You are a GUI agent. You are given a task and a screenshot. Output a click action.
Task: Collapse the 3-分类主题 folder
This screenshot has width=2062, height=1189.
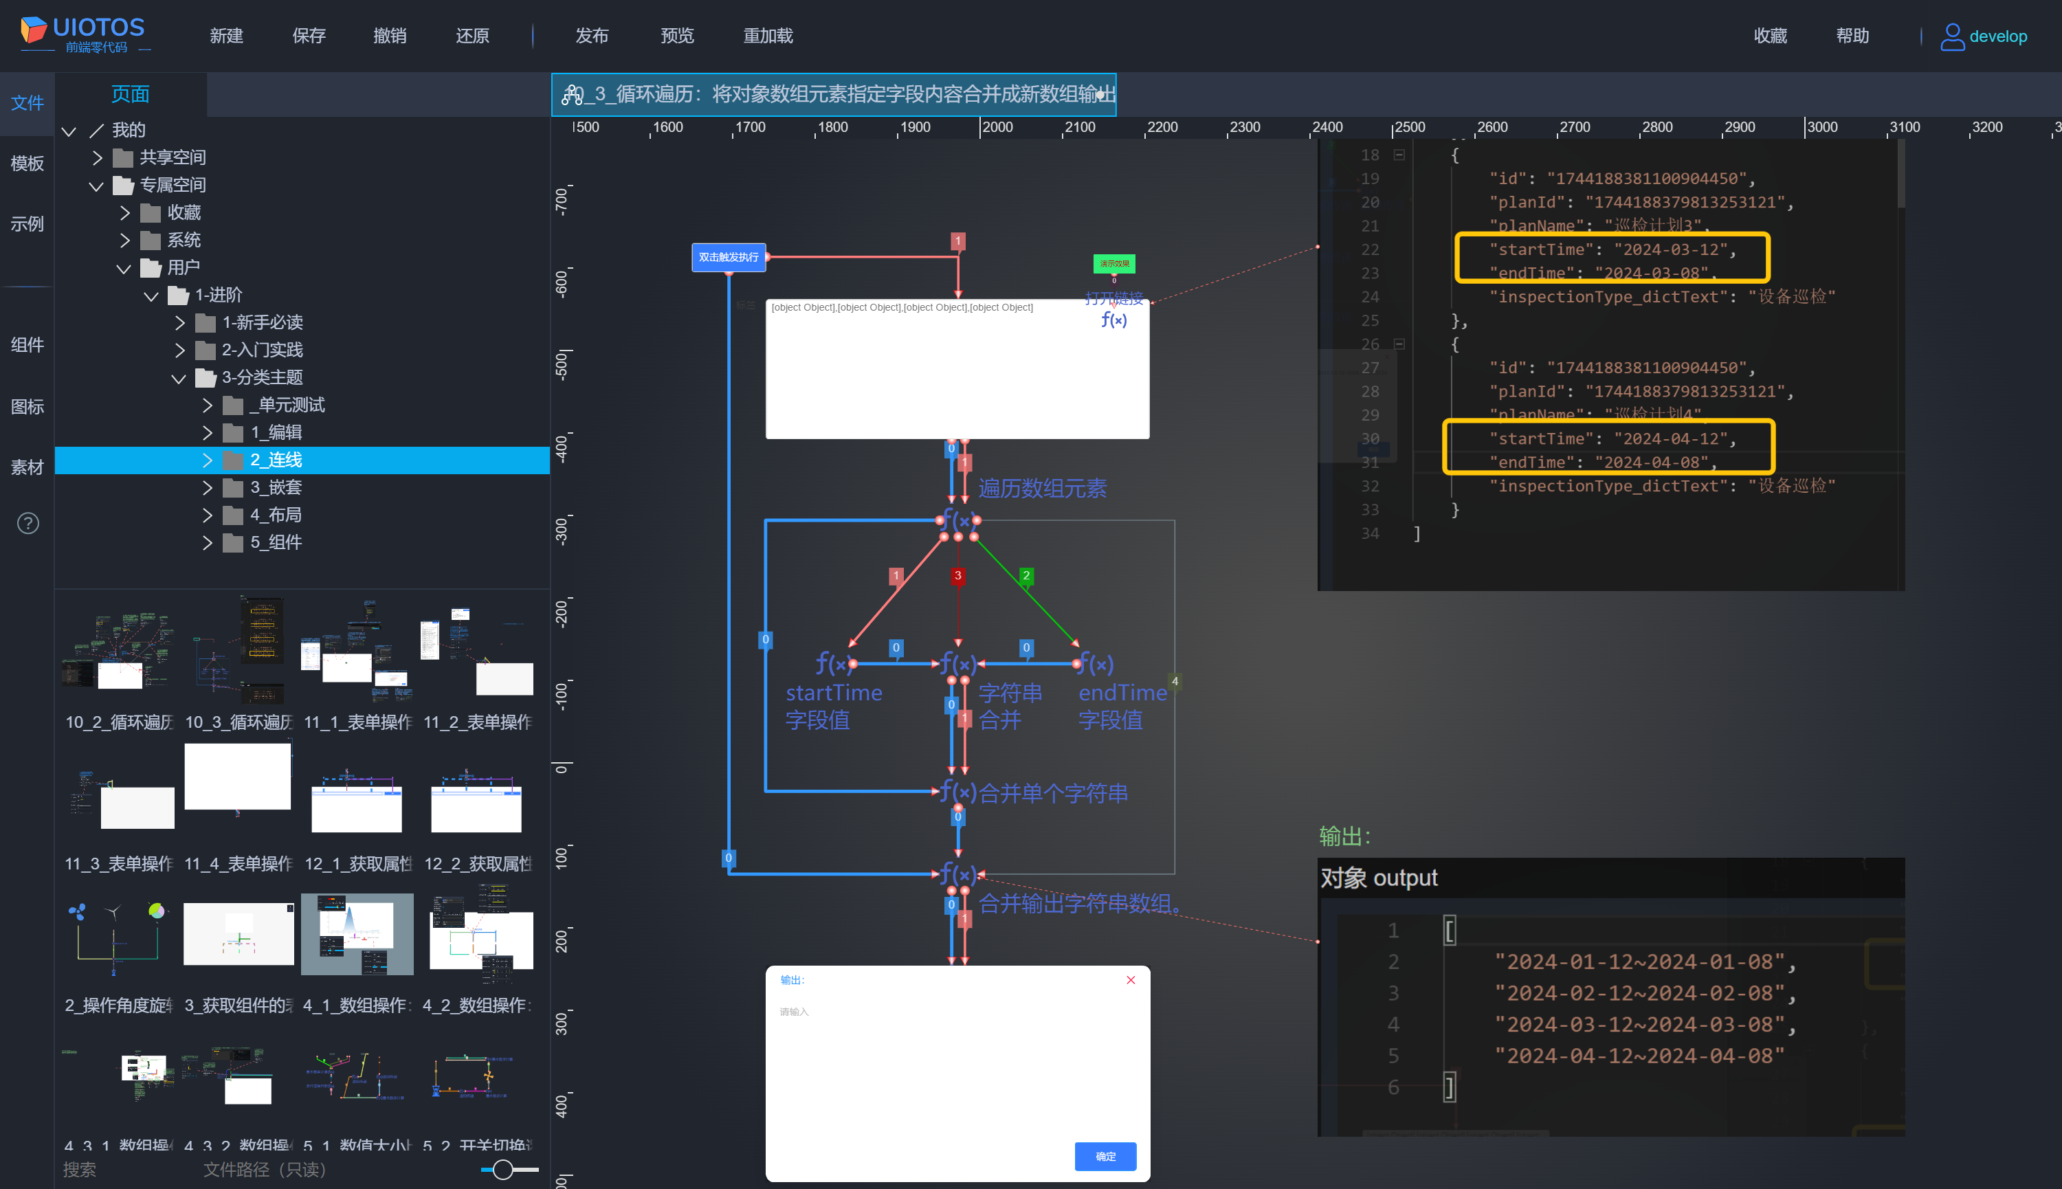[x=179, y=378]
